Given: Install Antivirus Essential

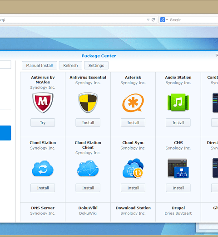Looking at the screenshot, I should pos(88,123).
